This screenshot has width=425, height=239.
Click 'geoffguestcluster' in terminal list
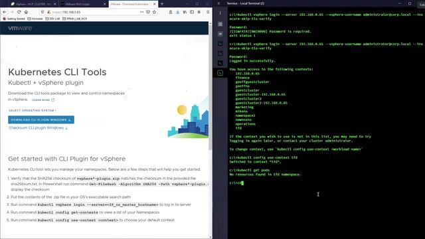pos(252,82)
